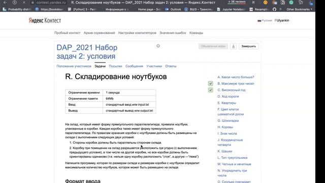
Task: Switch to the Сообщения tab
Action: click(134, 66)
